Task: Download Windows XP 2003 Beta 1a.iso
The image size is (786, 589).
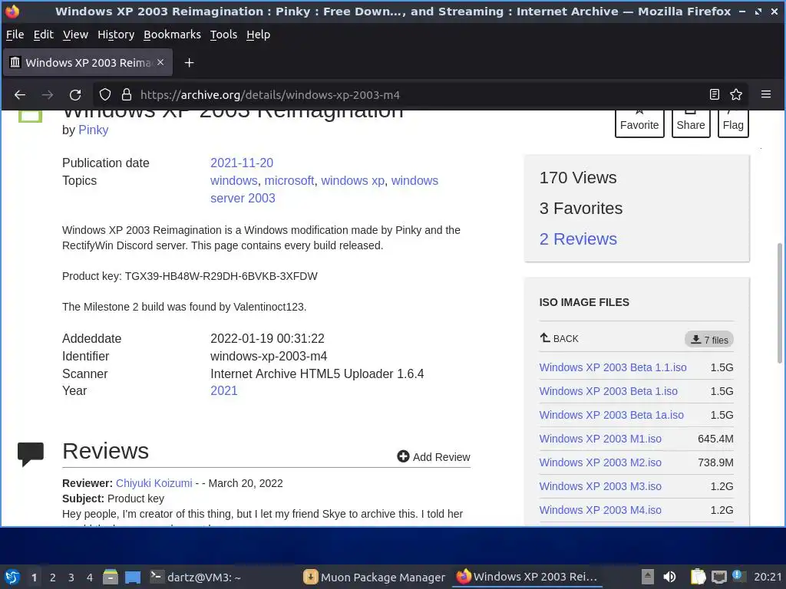Action: pos(611,415)
